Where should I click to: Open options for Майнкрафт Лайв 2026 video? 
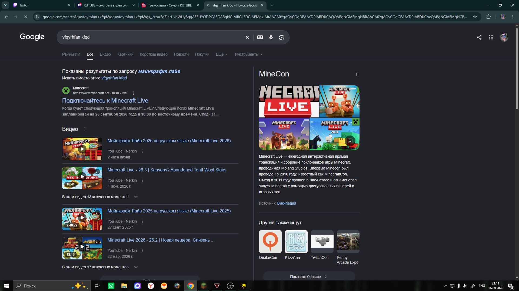point(142,151)
